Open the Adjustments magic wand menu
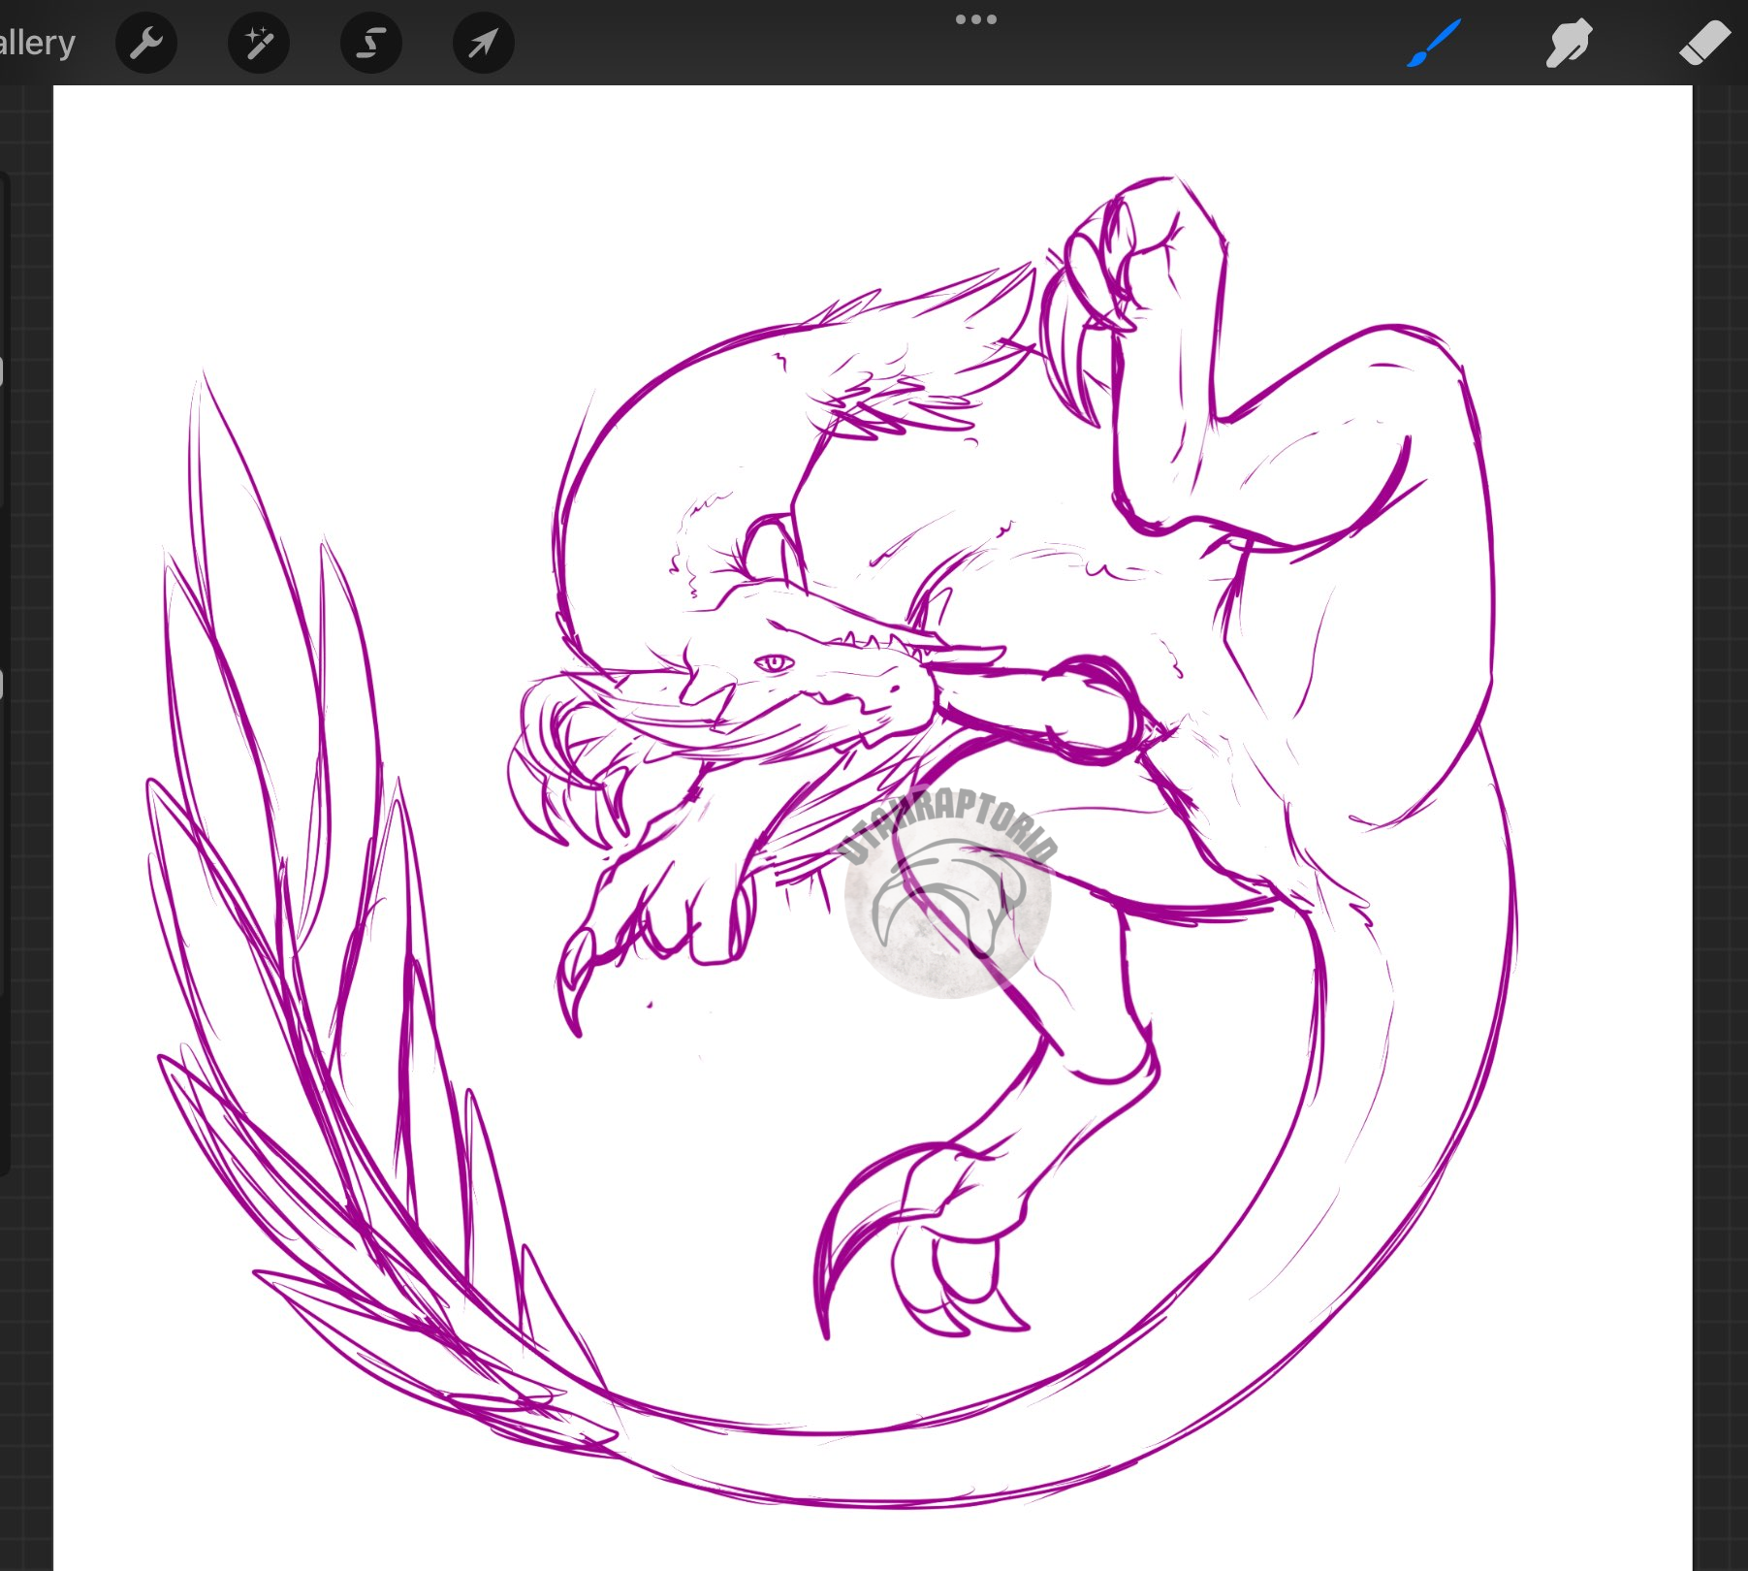1748x1571 pixels. pos(259,43)
